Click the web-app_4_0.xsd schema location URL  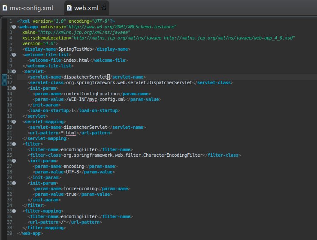pyautogui.click(x=229, y=38)
